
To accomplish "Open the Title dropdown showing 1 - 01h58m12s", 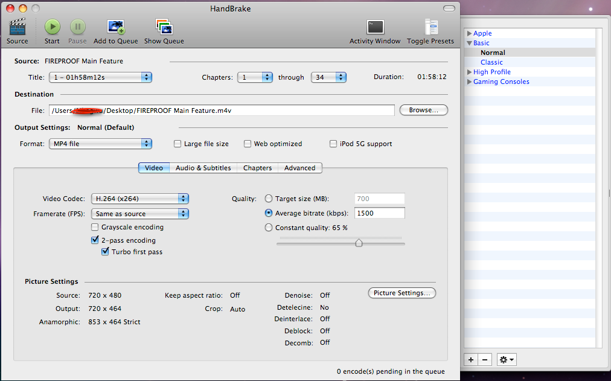I will tap(101, 77).
